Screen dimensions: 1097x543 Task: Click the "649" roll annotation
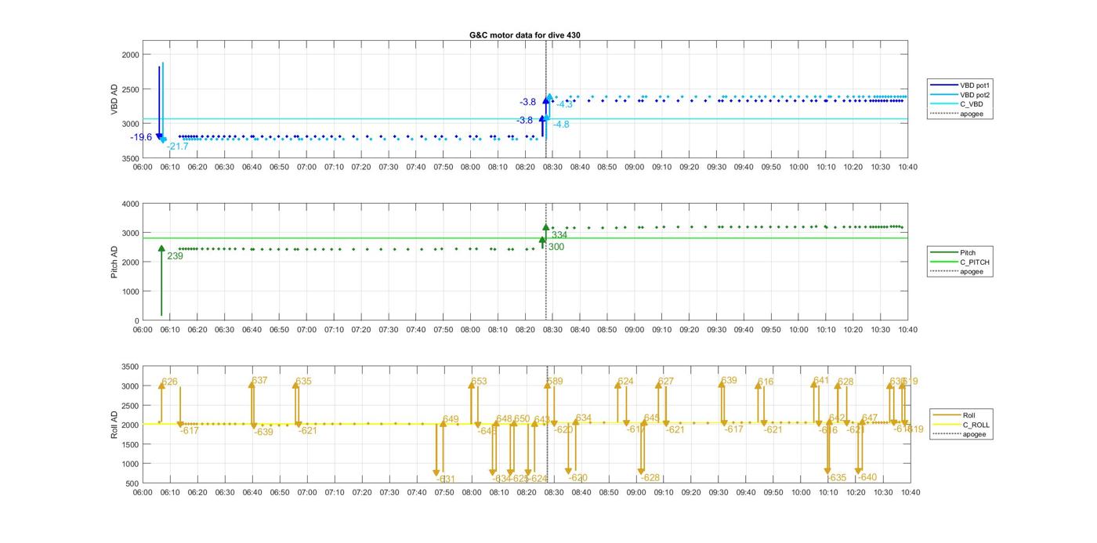(451, 420)
